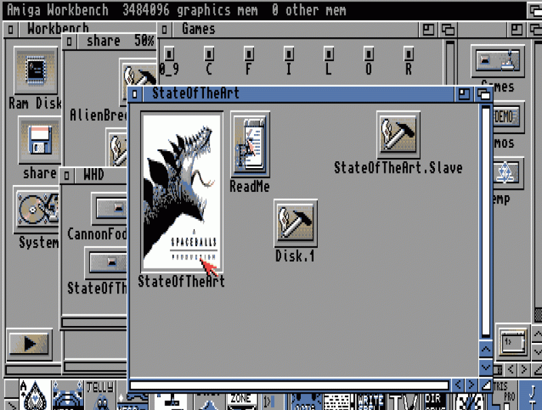542x410 pixels.
Task: Launch the large StateOfTheArt Spaceballs icon
Action: click(182, 191)
